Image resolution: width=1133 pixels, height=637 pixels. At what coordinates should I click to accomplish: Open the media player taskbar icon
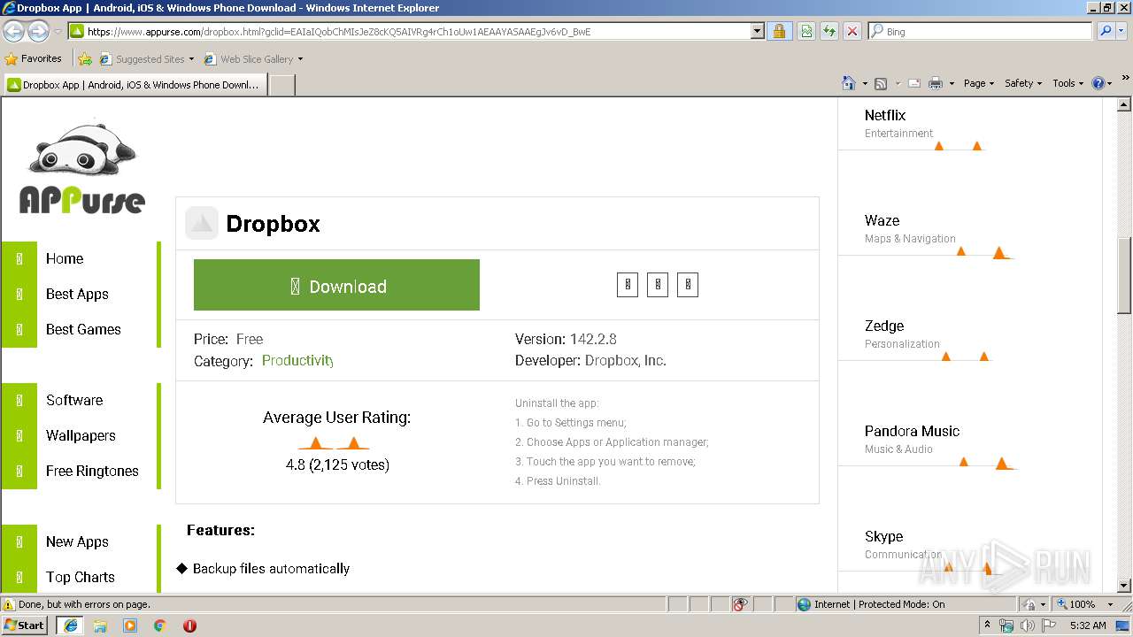[130, 625]
